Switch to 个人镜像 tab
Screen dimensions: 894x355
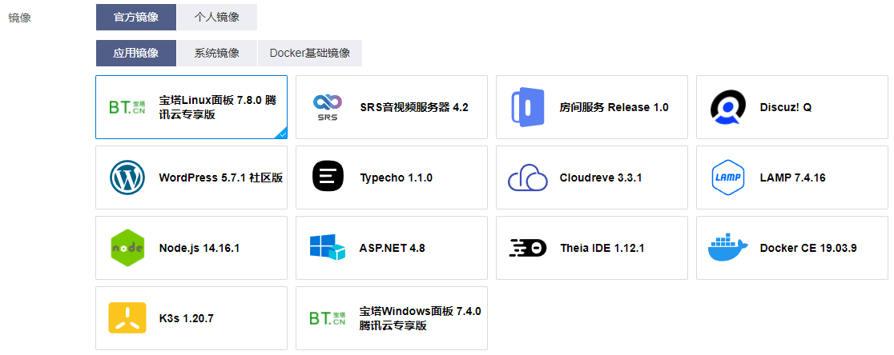[x=216, y=17]
